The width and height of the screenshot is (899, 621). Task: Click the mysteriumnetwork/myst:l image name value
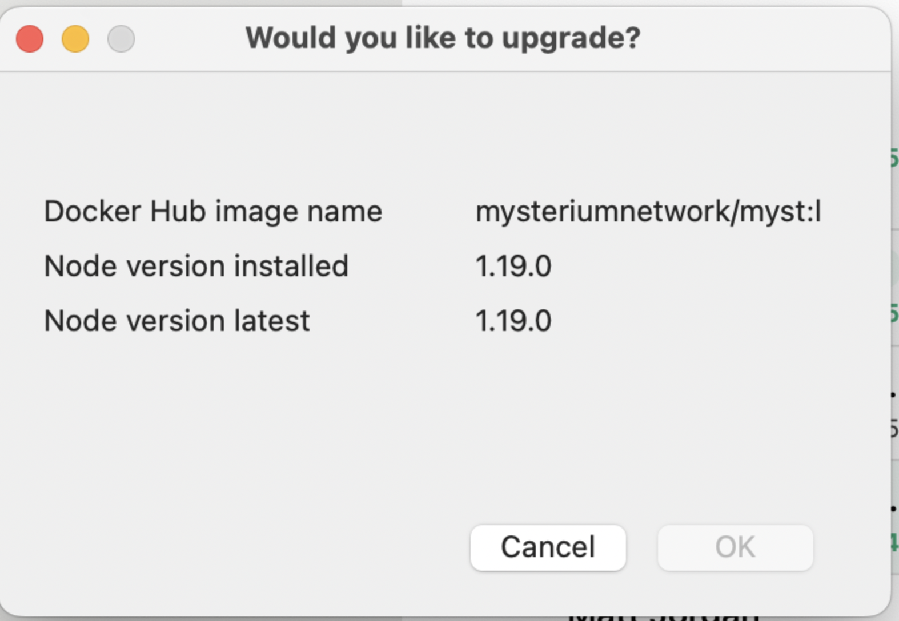(x=648, y=211)
